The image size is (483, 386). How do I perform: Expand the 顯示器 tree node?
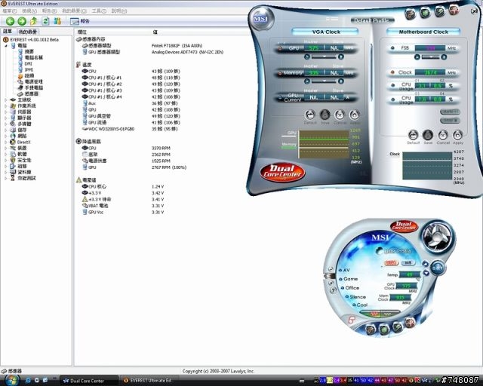pyautogui.click(x=5, y=118)
